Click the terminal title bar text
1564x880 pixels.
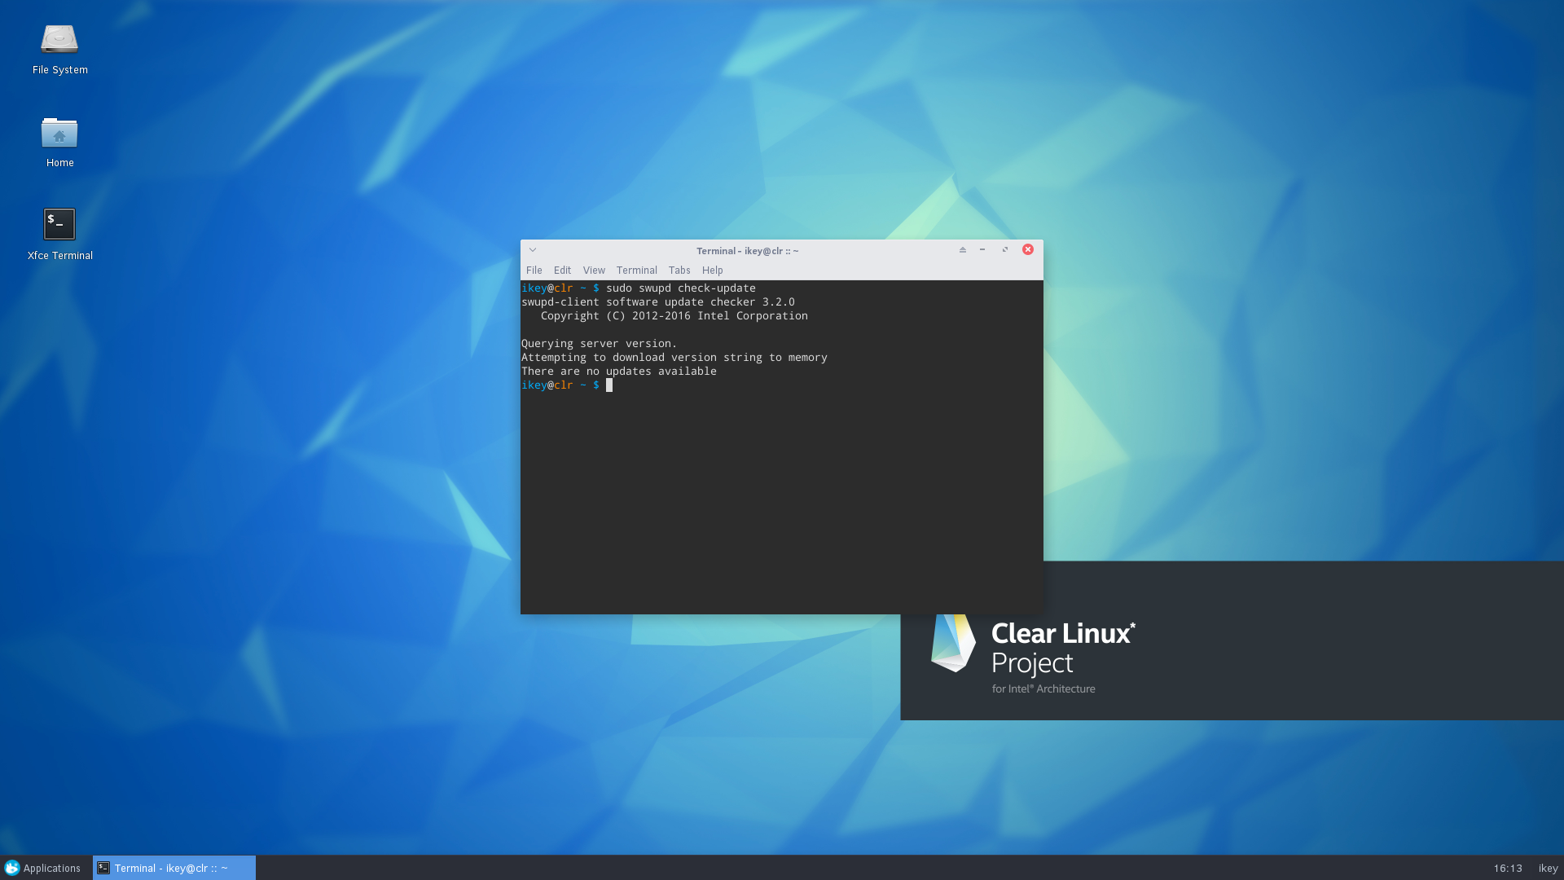[747, 251]
